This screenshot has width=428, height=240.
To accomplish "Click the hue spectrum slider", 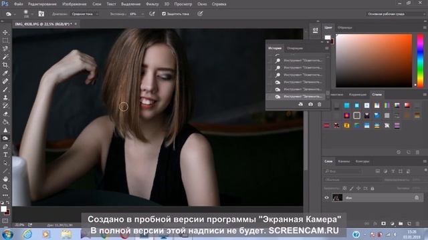I will pos(421,61).
